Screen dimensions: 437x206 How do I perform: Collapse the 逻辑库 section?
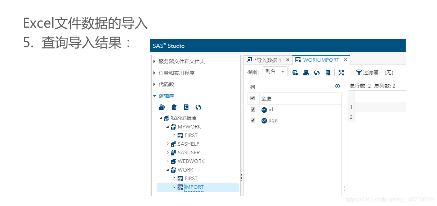[x=155, y=96]
